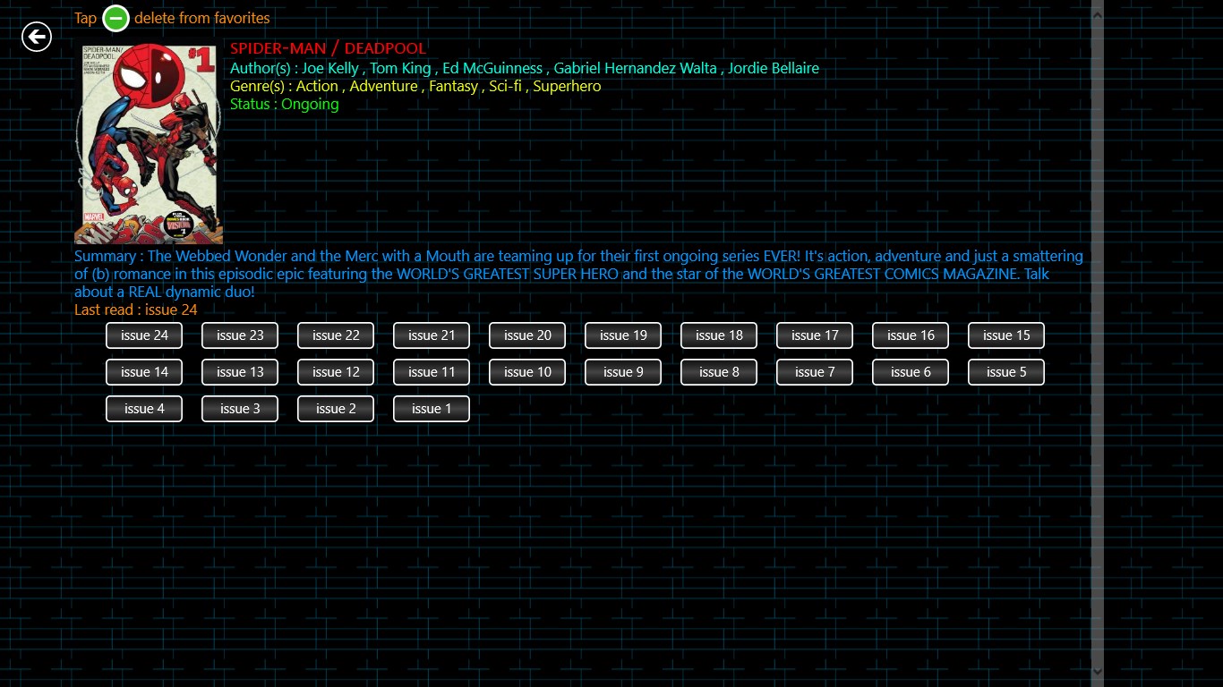Read issue 18

[719, 335]
